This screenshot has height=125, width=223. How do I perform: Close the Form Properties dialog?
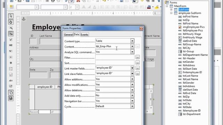click(141, 28)
